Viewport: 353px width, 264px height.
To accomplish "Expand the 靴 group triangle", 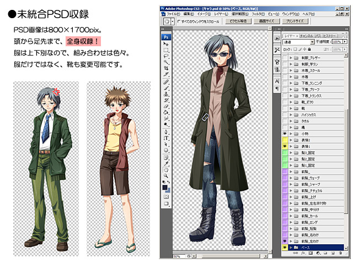I will (291, 108).
